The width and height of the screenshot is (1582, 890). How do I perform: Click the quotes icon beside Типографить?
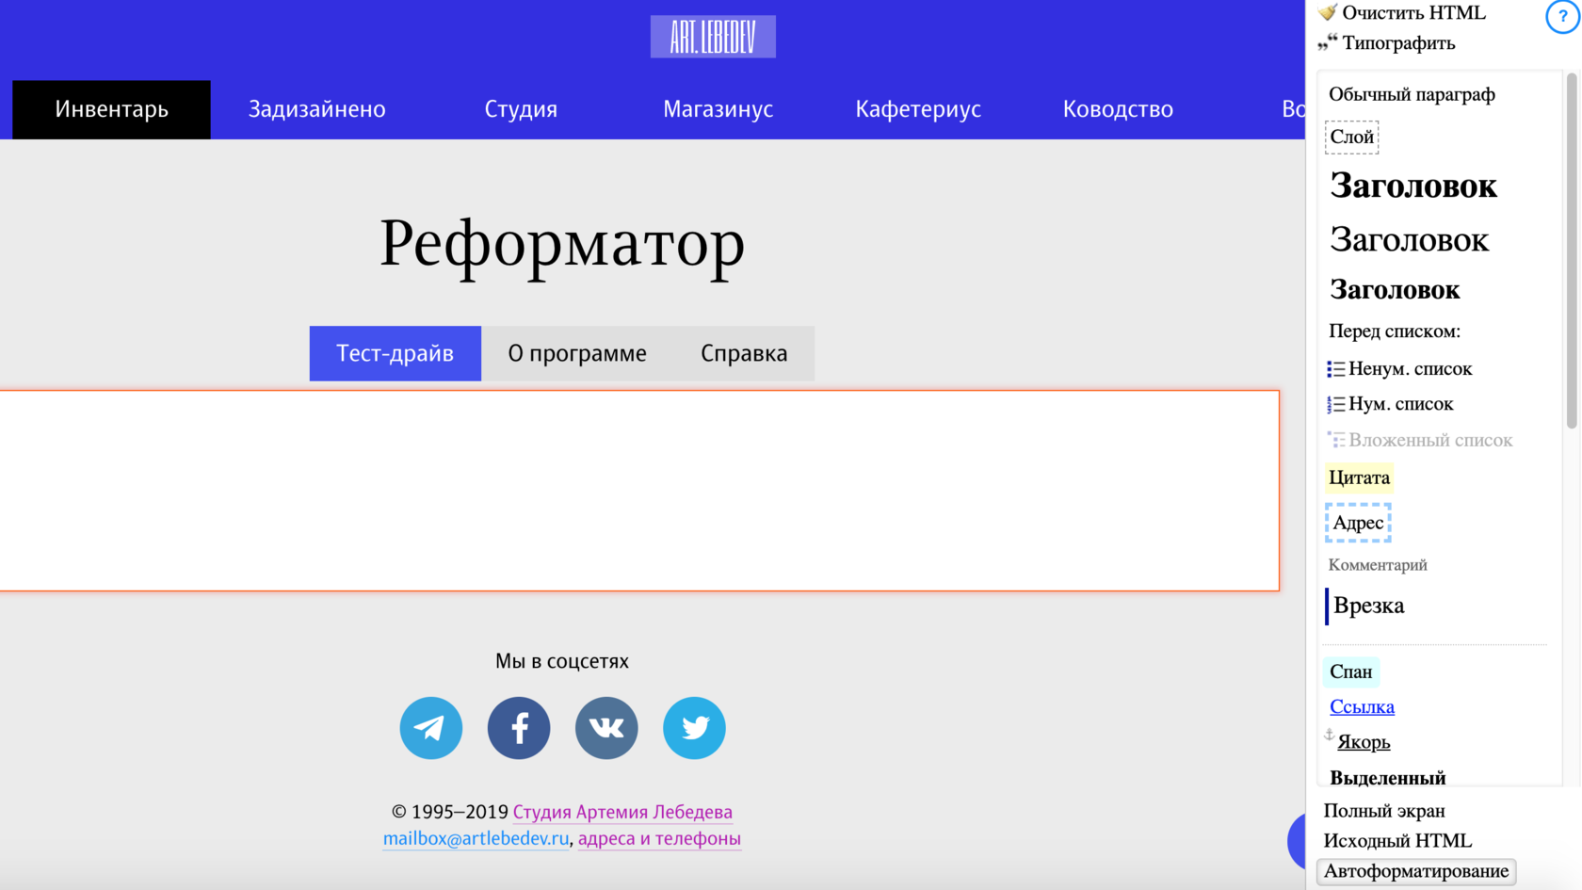1328,42
